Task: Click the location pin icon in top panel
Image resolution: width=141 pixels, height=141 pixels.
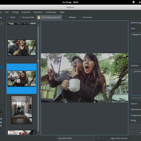Action: (x=134, y=2)
